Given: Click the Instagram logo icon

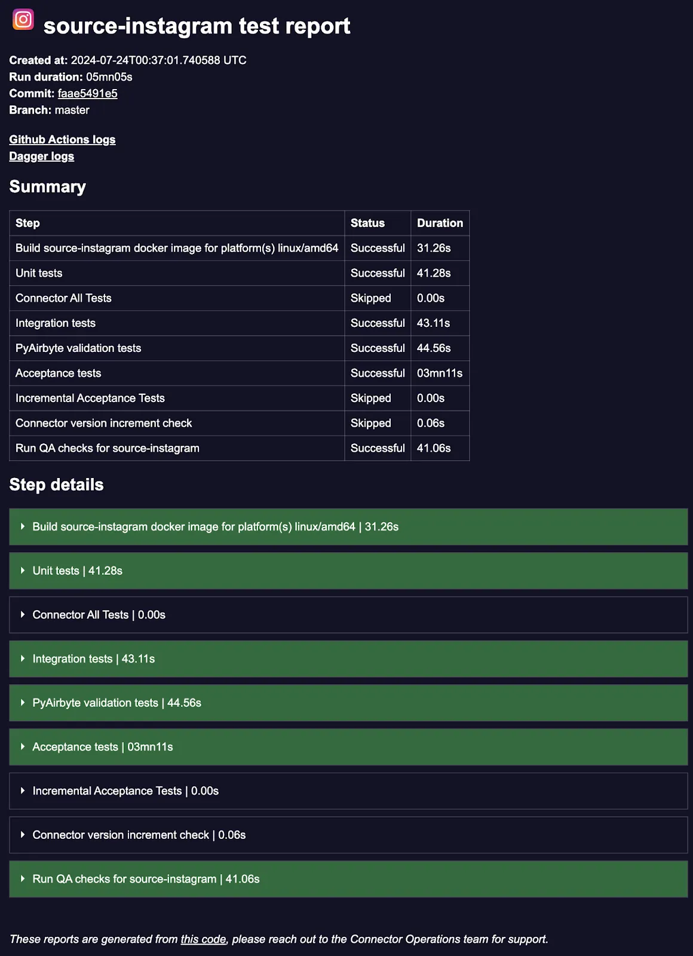Looking at the screenshot, I should 23,20.
